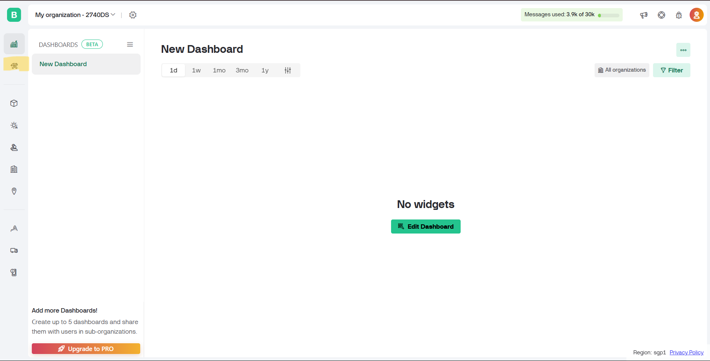Open your user profile avatar

click(696, 15)
